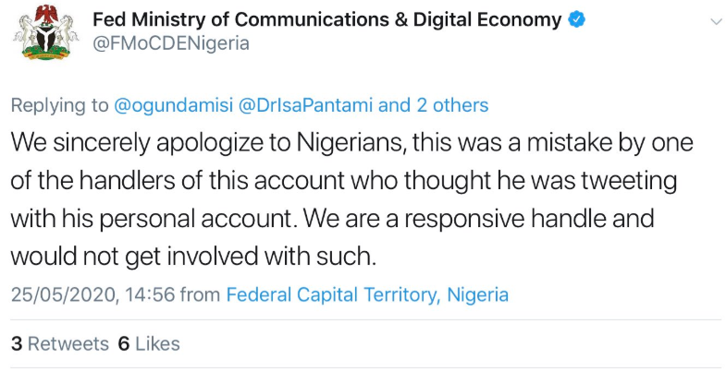Click the Fed Ministry of Communications display name
Image resolution: width=726 pixels, height=372 pixels.
click(x=326, y=20)
